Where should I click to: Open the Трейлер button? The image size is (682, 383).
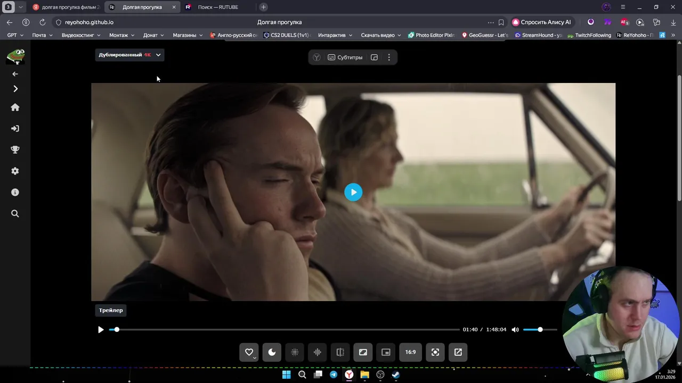coord(111,310)
